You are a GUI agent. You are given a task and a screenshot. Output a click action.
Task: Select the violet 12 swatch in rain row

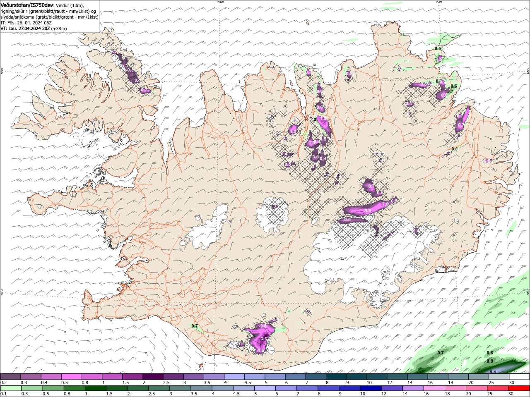[392, 388]
